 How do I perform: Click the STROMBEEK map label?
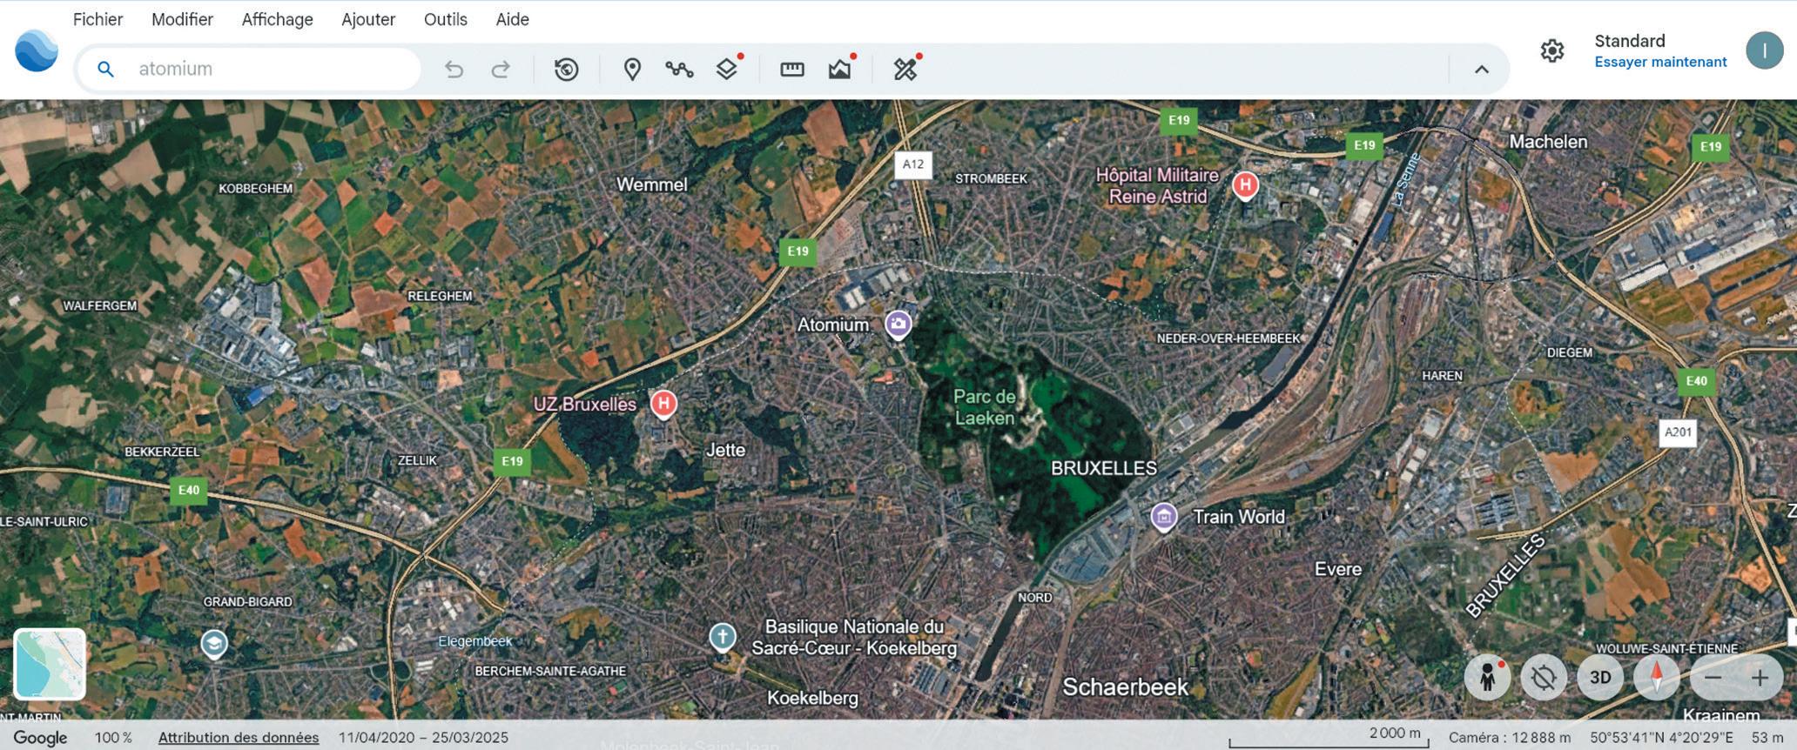click(x=992, y=178)
